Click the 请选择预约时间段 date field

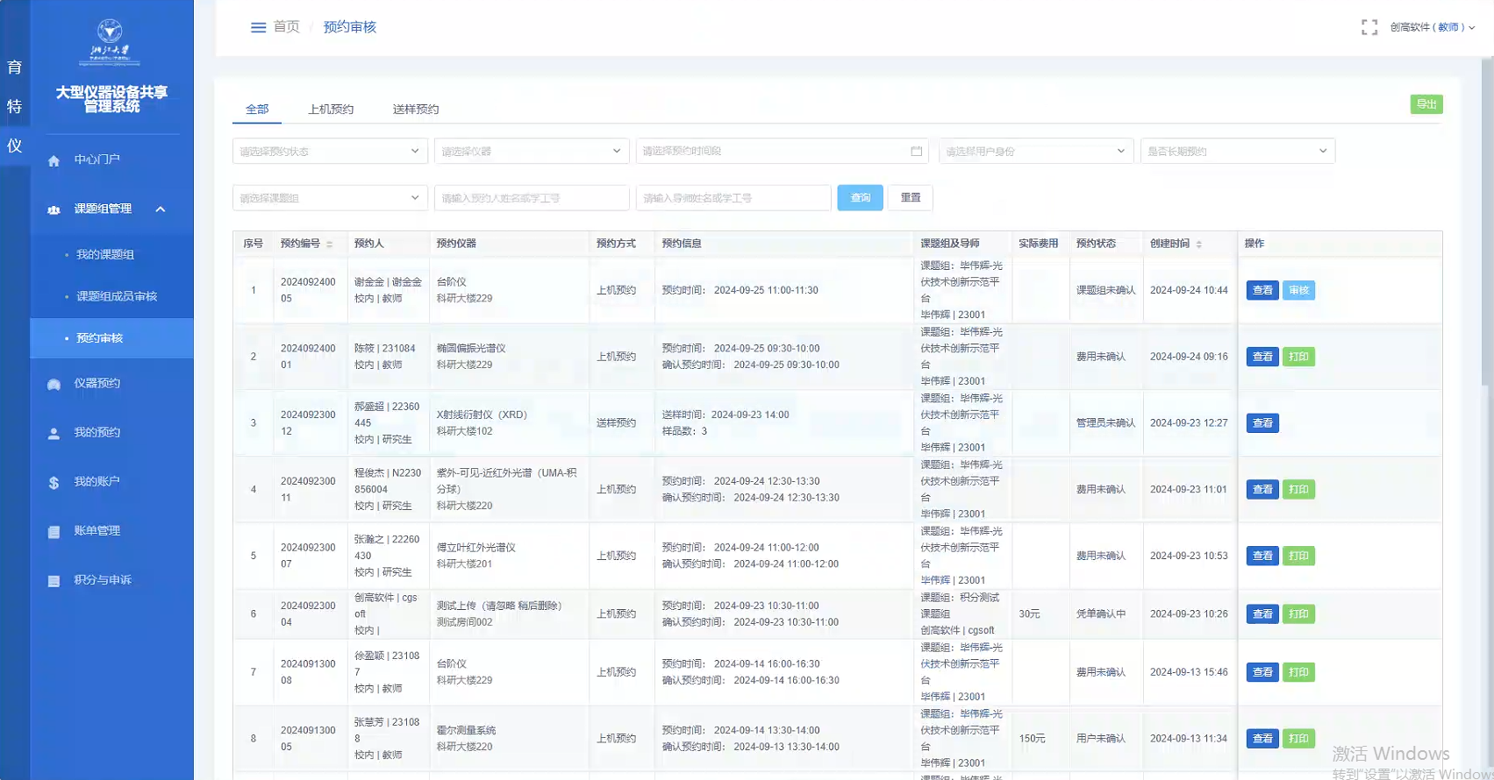(x=783, y=151)
